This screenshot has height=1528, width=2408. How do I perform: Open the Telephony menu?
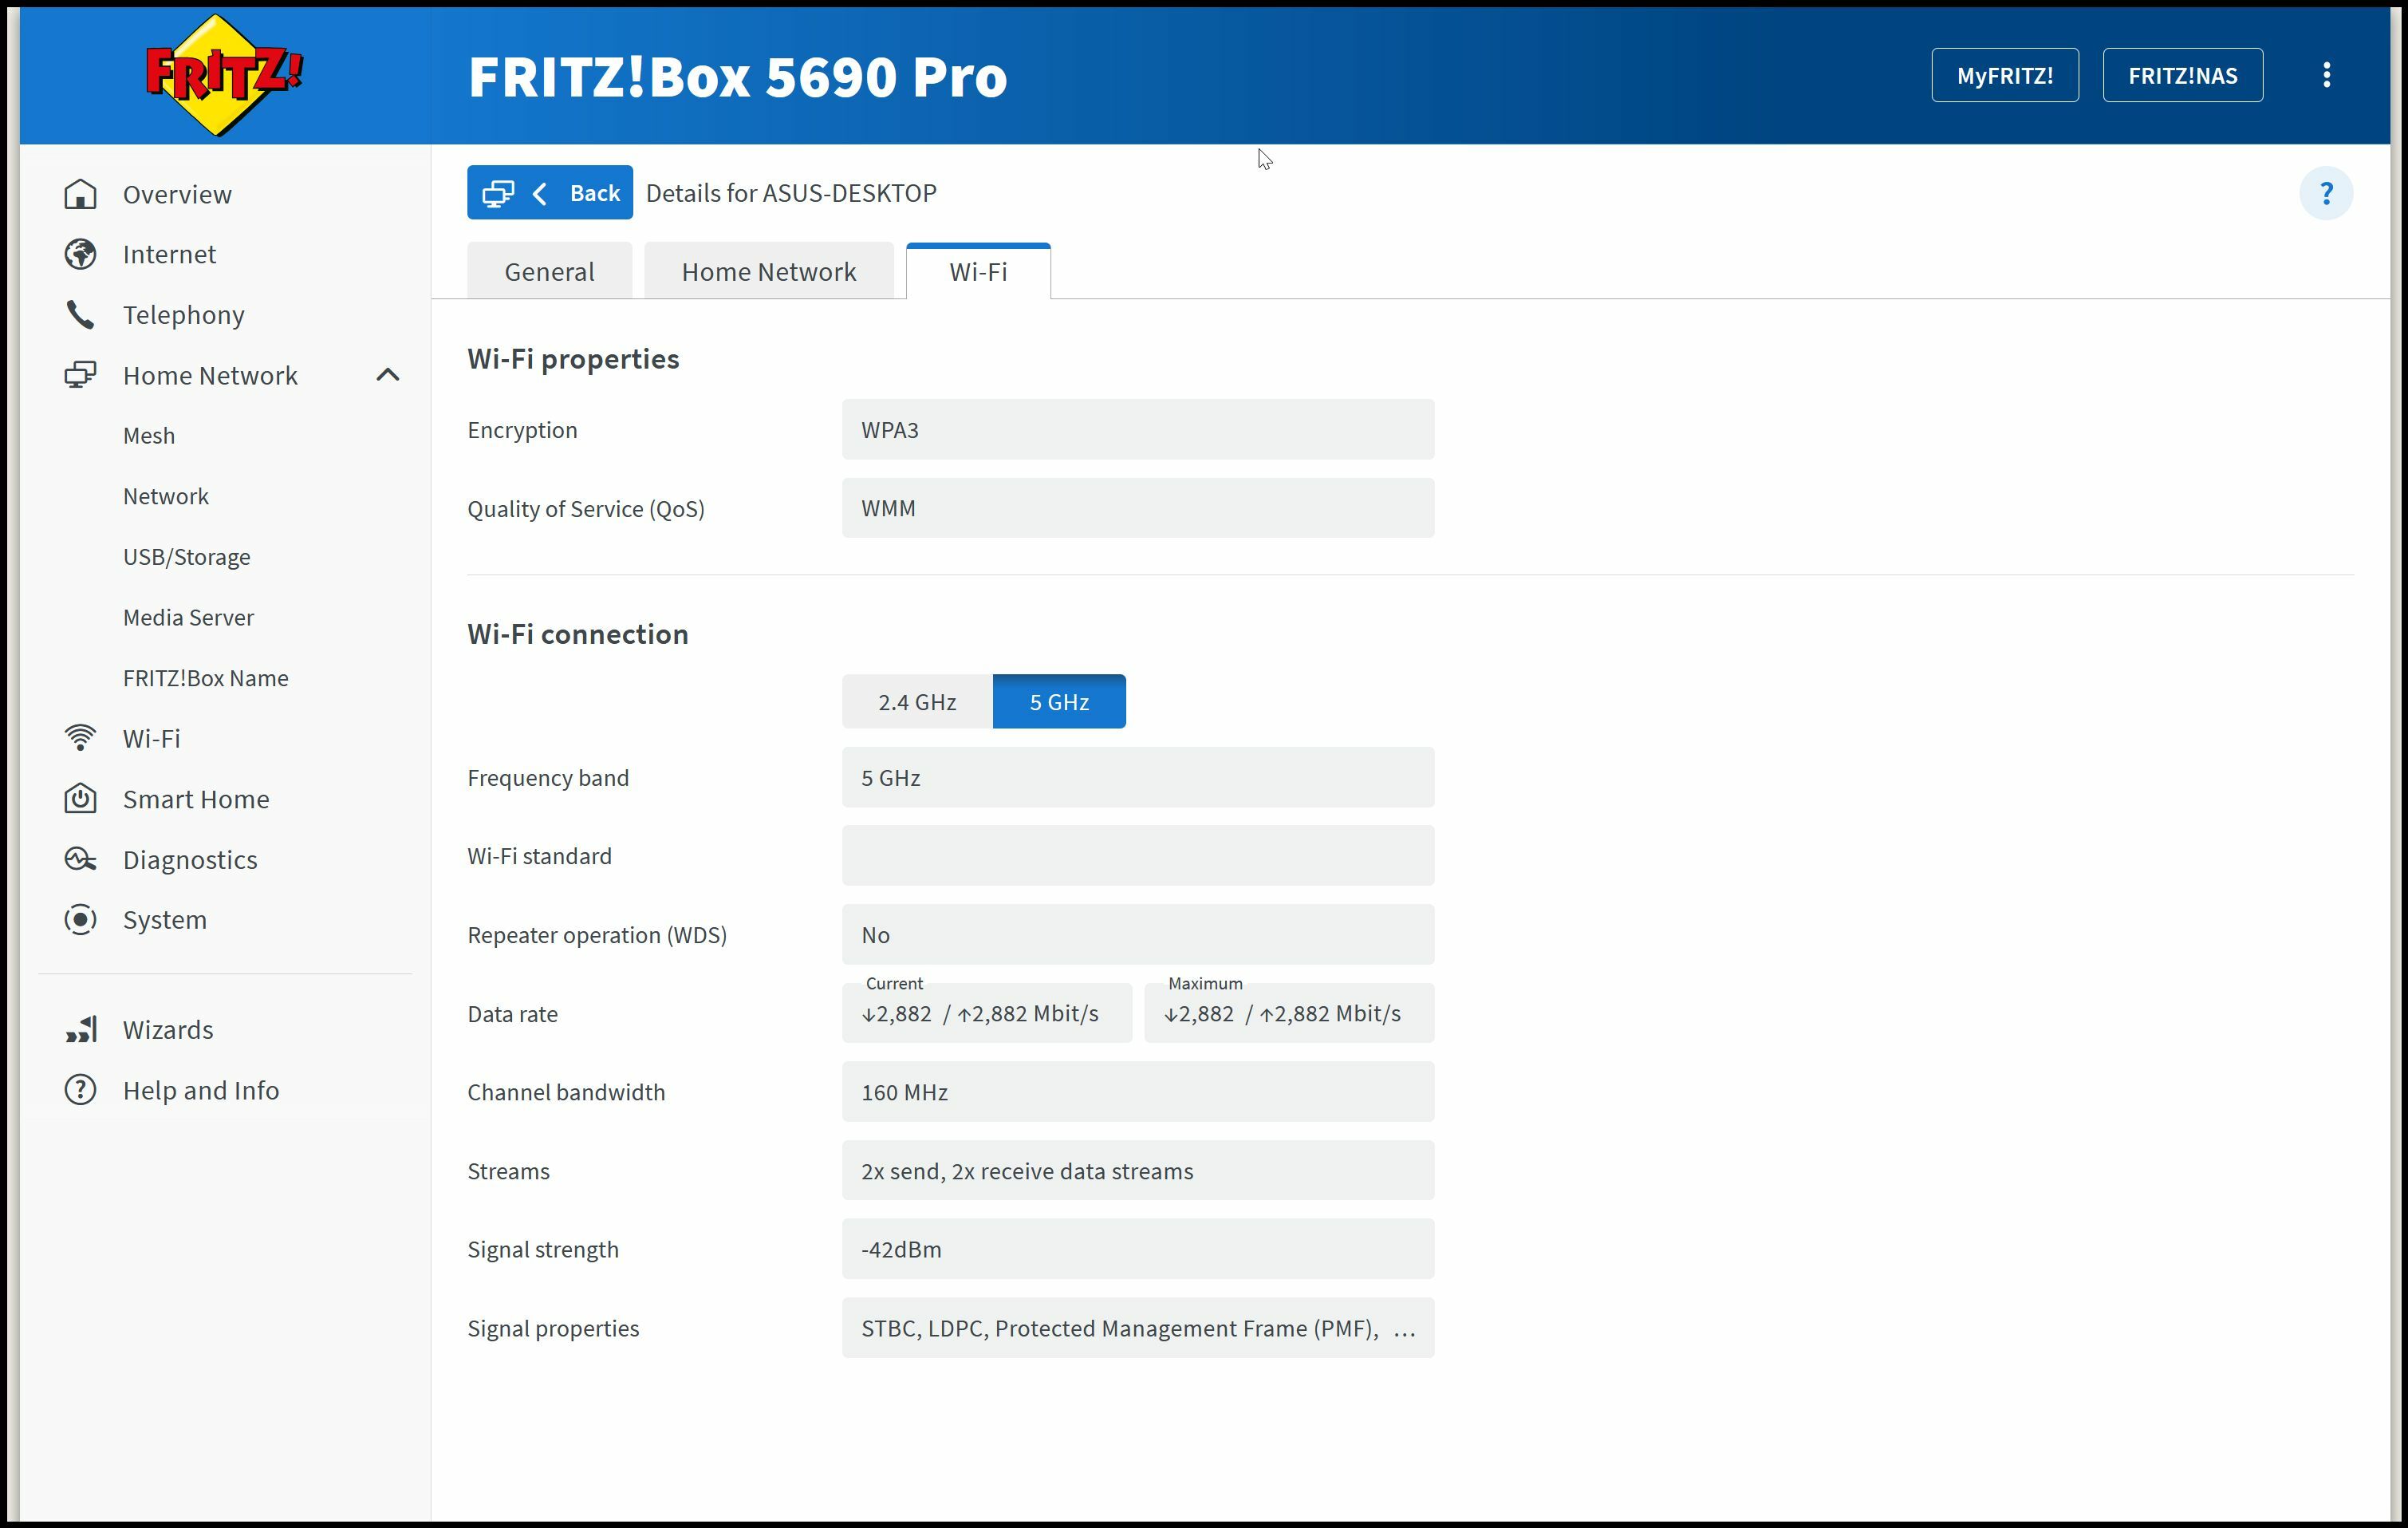183,315
